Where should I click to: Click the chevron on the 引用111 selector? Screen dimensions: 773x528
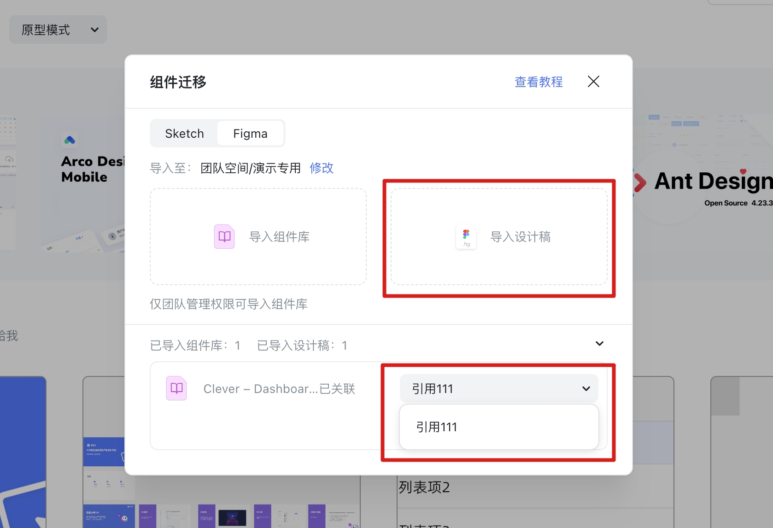point(586,388)
